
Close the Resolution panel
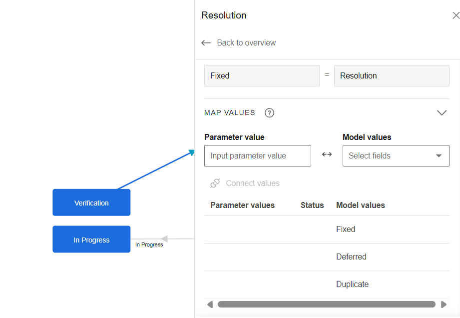[x=456, y=15]
